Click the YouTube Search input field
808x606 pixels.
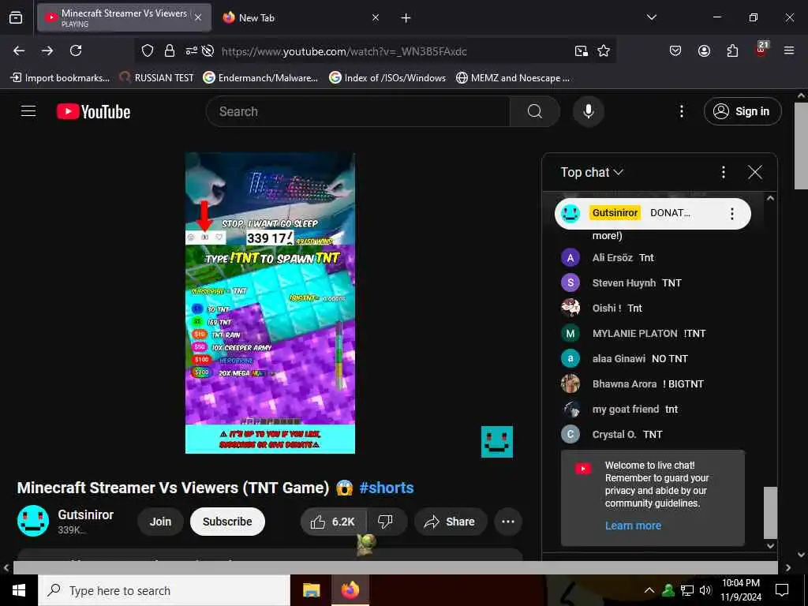tap(357, 111)
